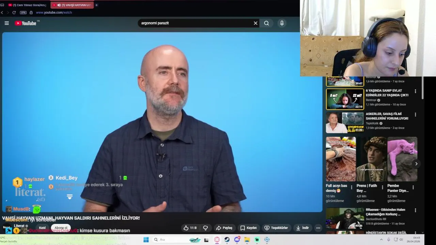Open File Explorer from the taskbar
Screen dimensions: 436x245
click(247, 240)
